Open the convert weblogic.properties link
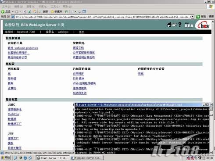Image resolution: width=215 pixels, height=161 pixels. pyautogui.click(x=23, y=48)
